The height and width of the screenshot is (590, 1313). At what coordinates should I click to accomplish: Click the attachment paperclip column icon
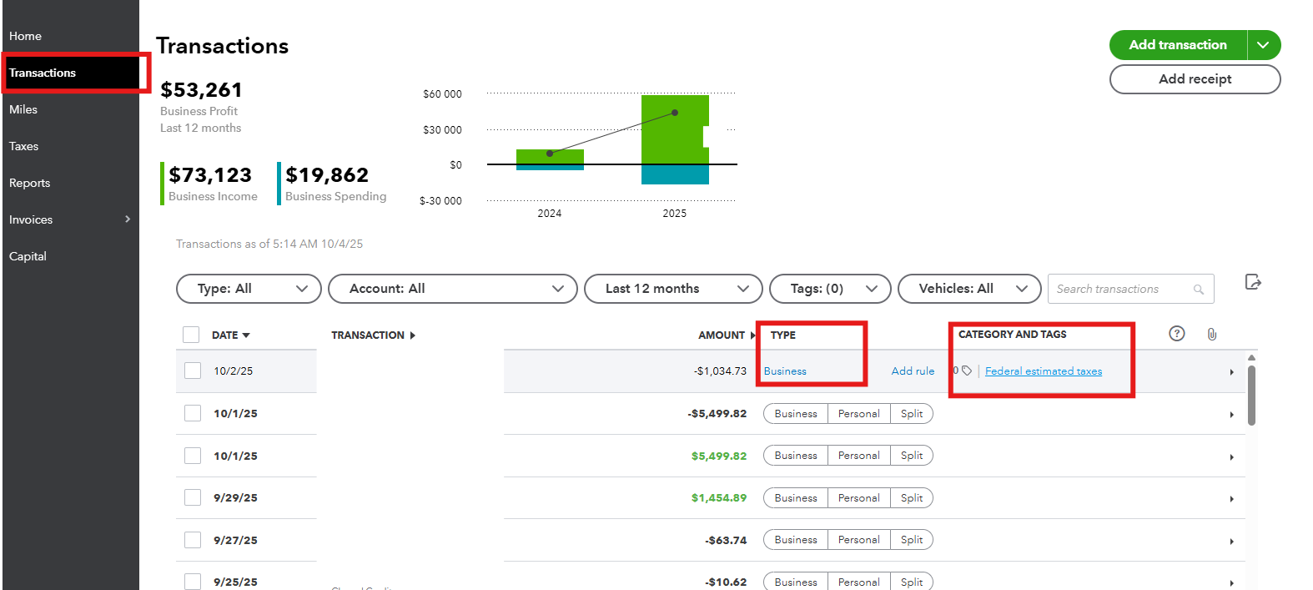coord(1211,335)
